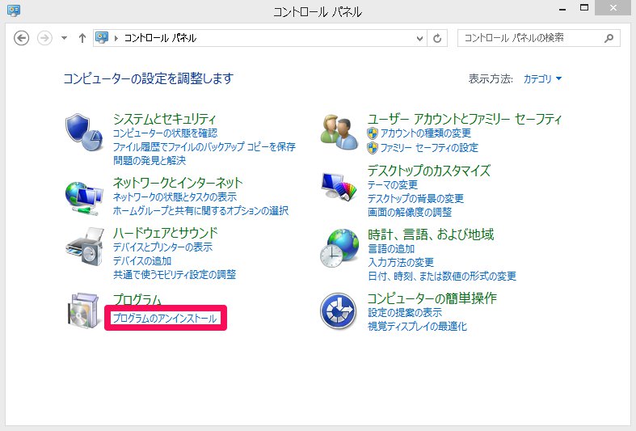The width and height of the screenshot is (636, 431).
Task: Click the Back arrow navigation button
Action: 22,38
